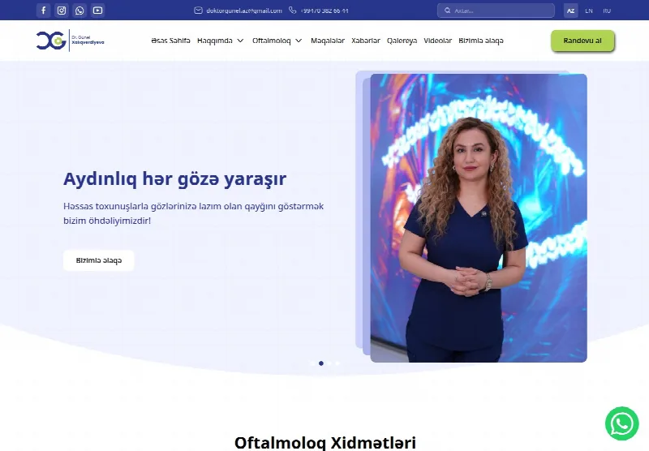
Task: Open the Instagram social icon
Action: [62, 11]
